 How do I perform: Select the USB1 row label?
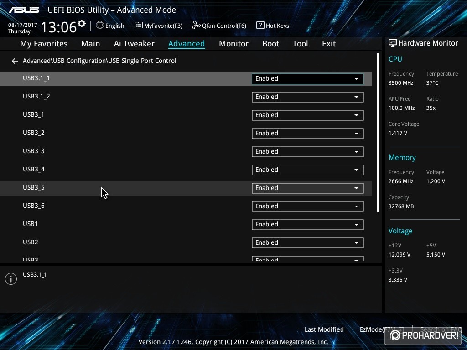click(31, 224)
